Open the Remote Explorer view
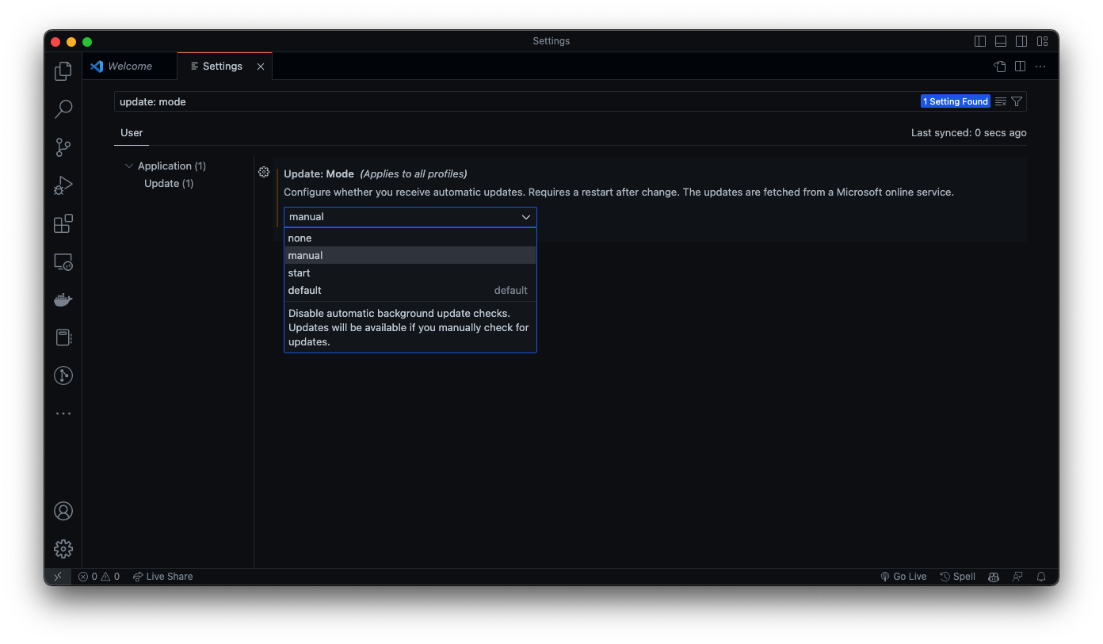This screenshot has width=1103, height=644. pyautogui.click(x=63, y=261)
